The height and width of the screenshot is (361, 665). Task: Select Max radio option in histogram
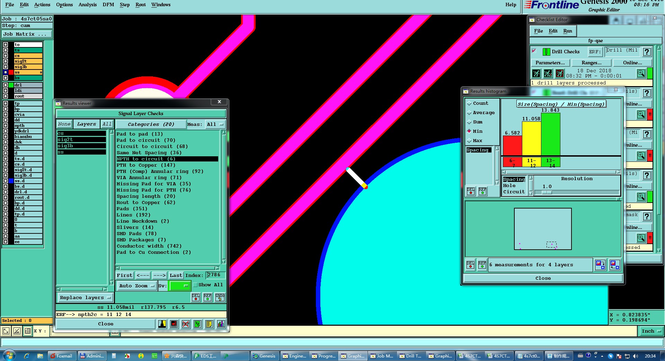(x=475, y=141)
